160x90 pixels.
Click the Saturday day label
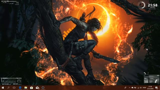[x=152, y=7]
